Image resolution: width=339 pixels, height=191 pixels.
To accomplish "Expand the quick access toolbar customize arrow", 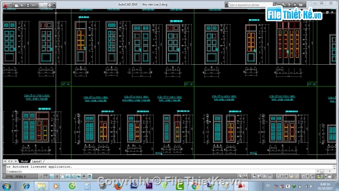I will [x=54, y=5].
